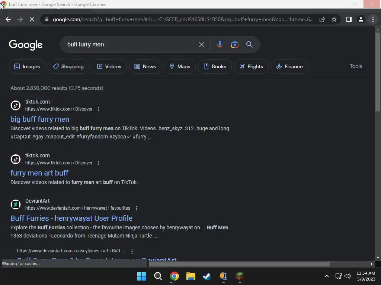The width and height of the screenshot is (381, 285).
Task: Click the DeviantArt favicon of the result
Action: click(x=16, y=204)
